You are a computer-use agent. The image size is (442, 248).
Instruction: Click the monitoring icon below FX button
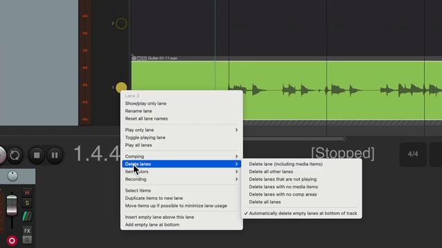27,240
